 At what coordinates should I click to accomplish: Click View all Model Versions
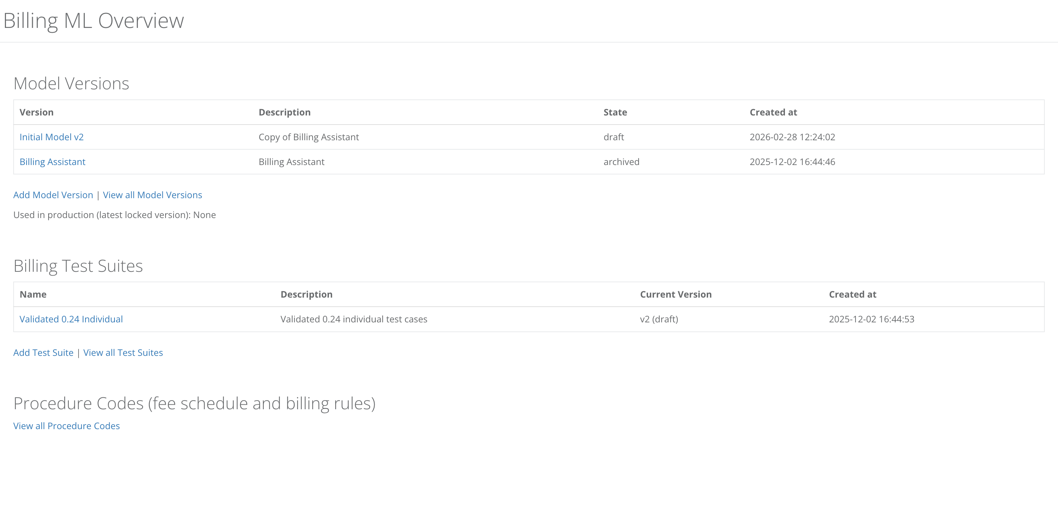click(x=152, y=195)
